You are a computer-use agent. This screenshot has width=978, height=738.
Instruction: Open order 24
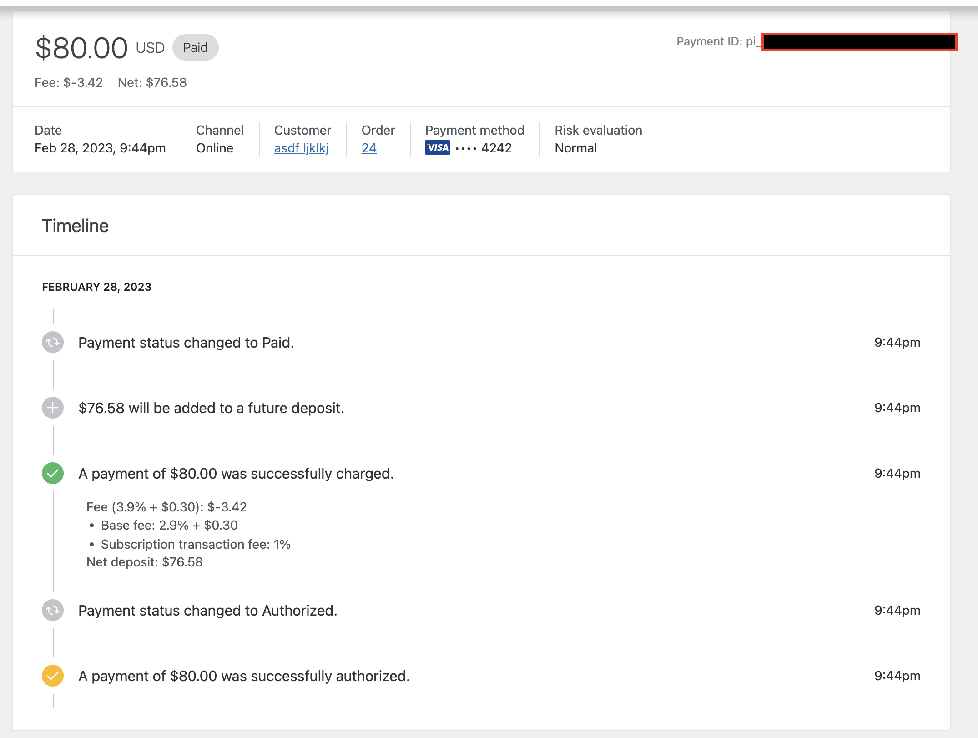click(368, 148)
